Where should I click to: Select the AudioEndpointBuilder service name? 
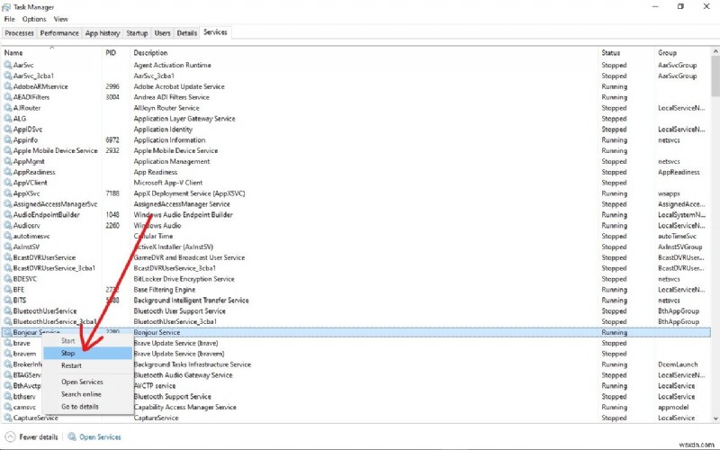click(x=47, y=214)
